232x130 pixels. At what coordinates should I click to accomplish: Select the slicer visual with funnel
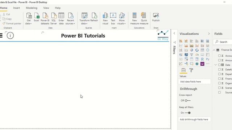coord(186,59)
